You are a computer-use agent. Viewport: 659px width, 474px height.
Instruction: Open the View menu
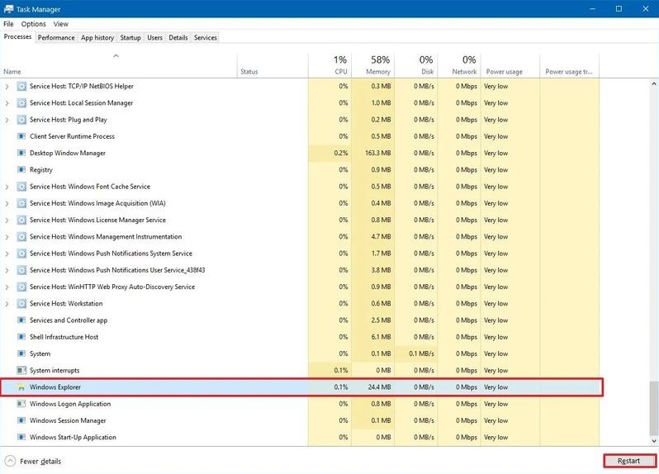pyautogui.click(x=61, y=24)
